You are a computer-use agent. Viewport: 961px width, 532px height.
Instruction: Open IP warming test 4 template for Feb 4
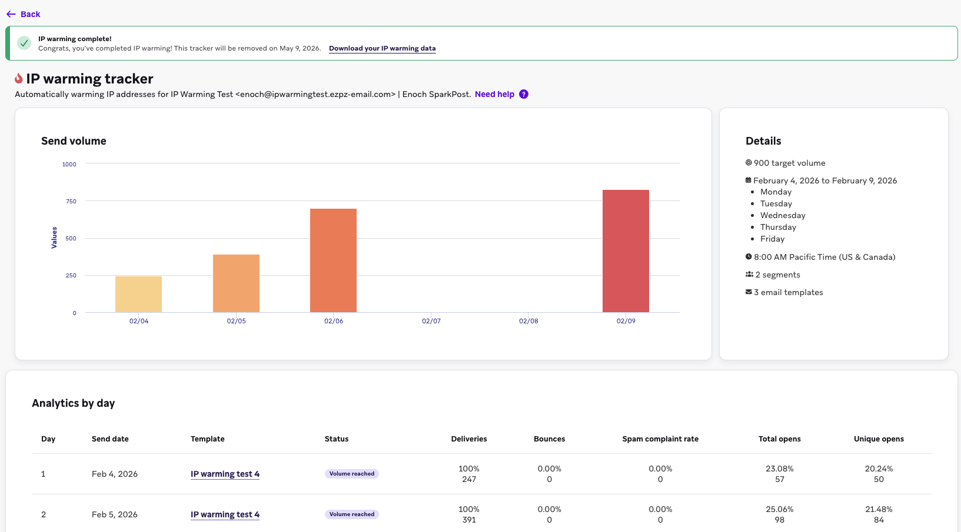click(225, 474)
